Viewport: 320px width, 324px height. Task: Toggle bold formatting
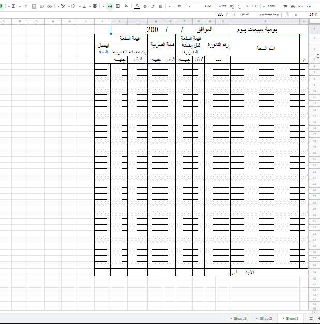click(x=161, y=6)
